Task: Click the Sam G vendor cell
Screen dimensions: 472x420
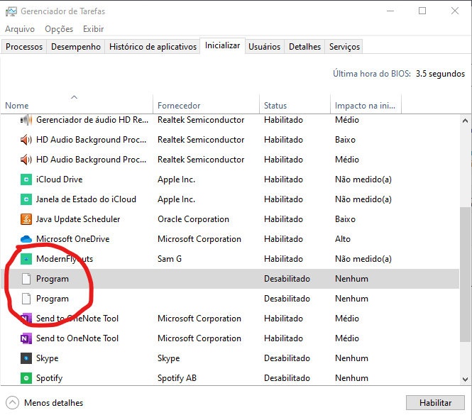Action: coord(170,259)
